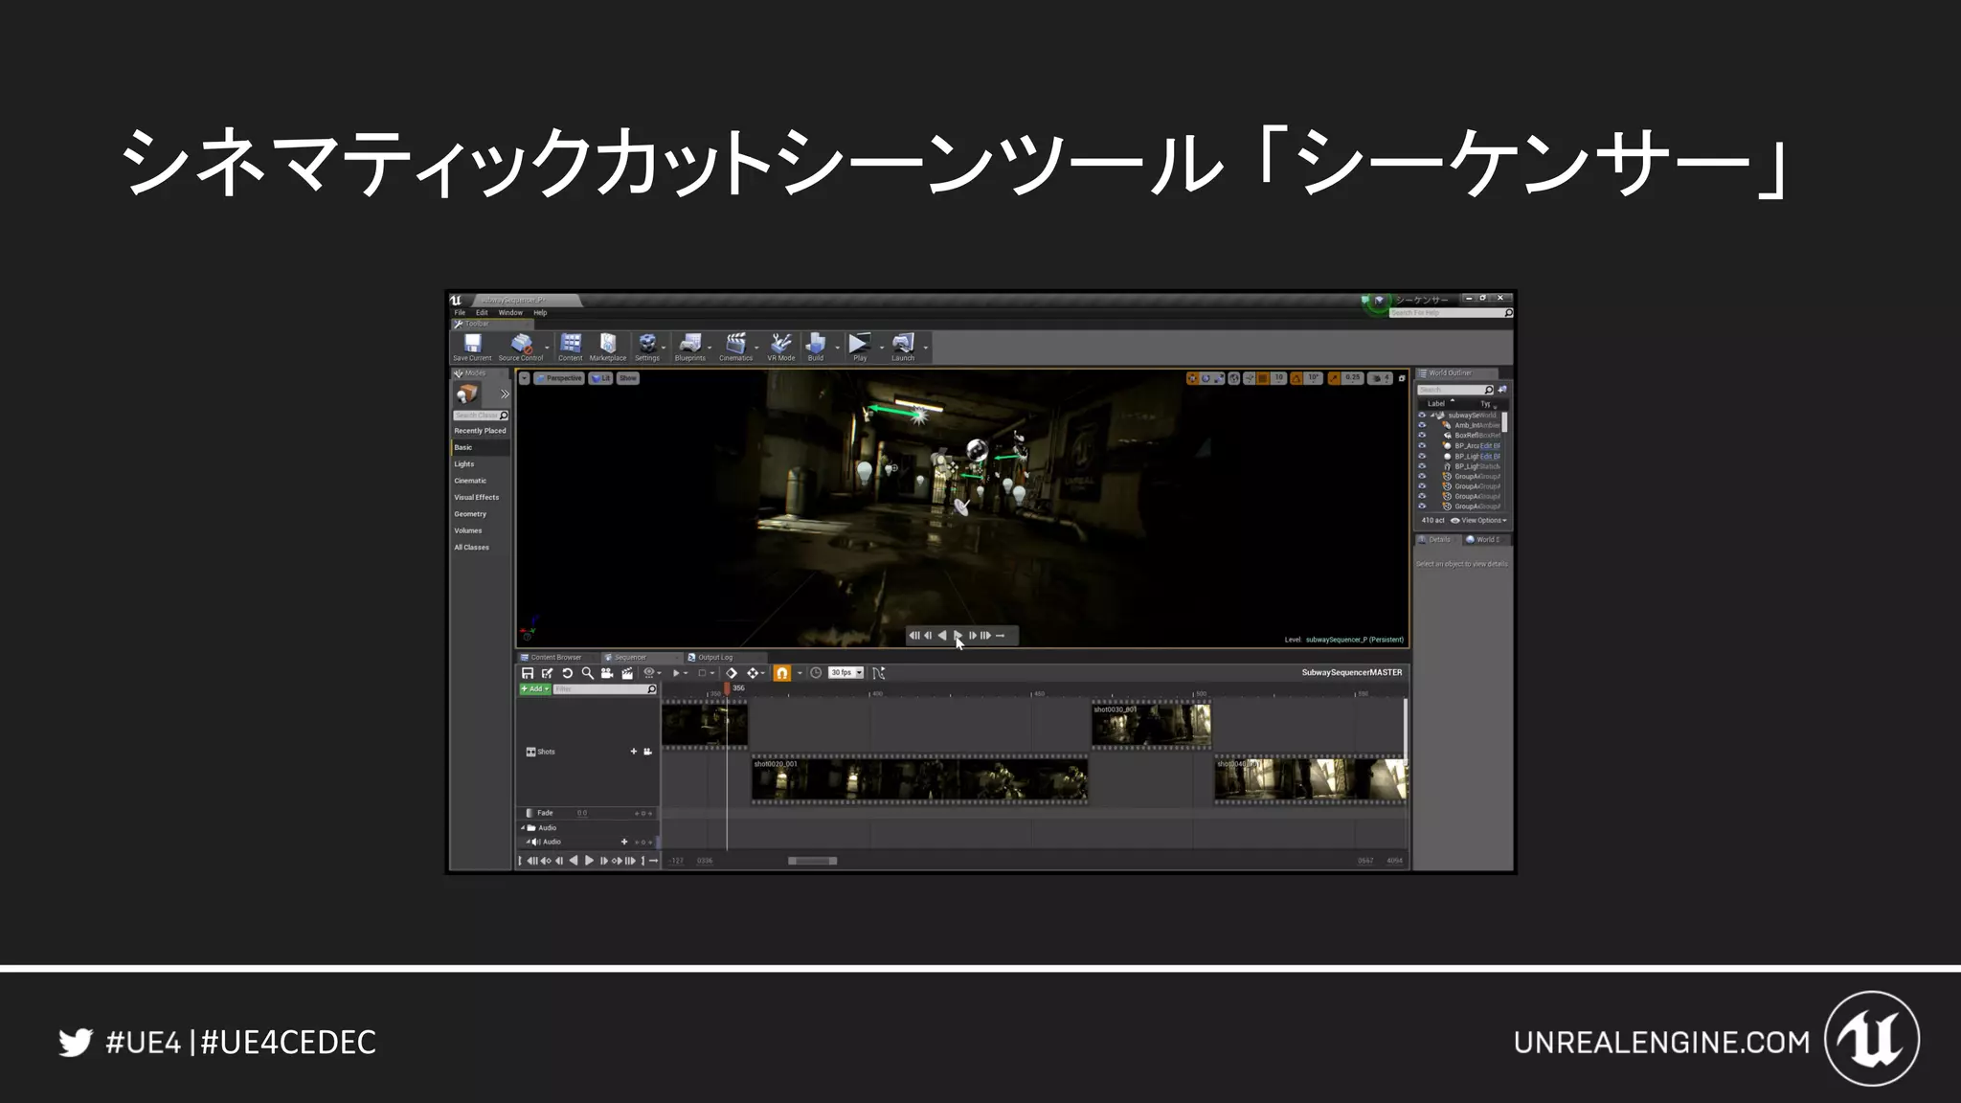
Task: Toggle Sequencer snapping magnet button
Action: coord(782,673)
